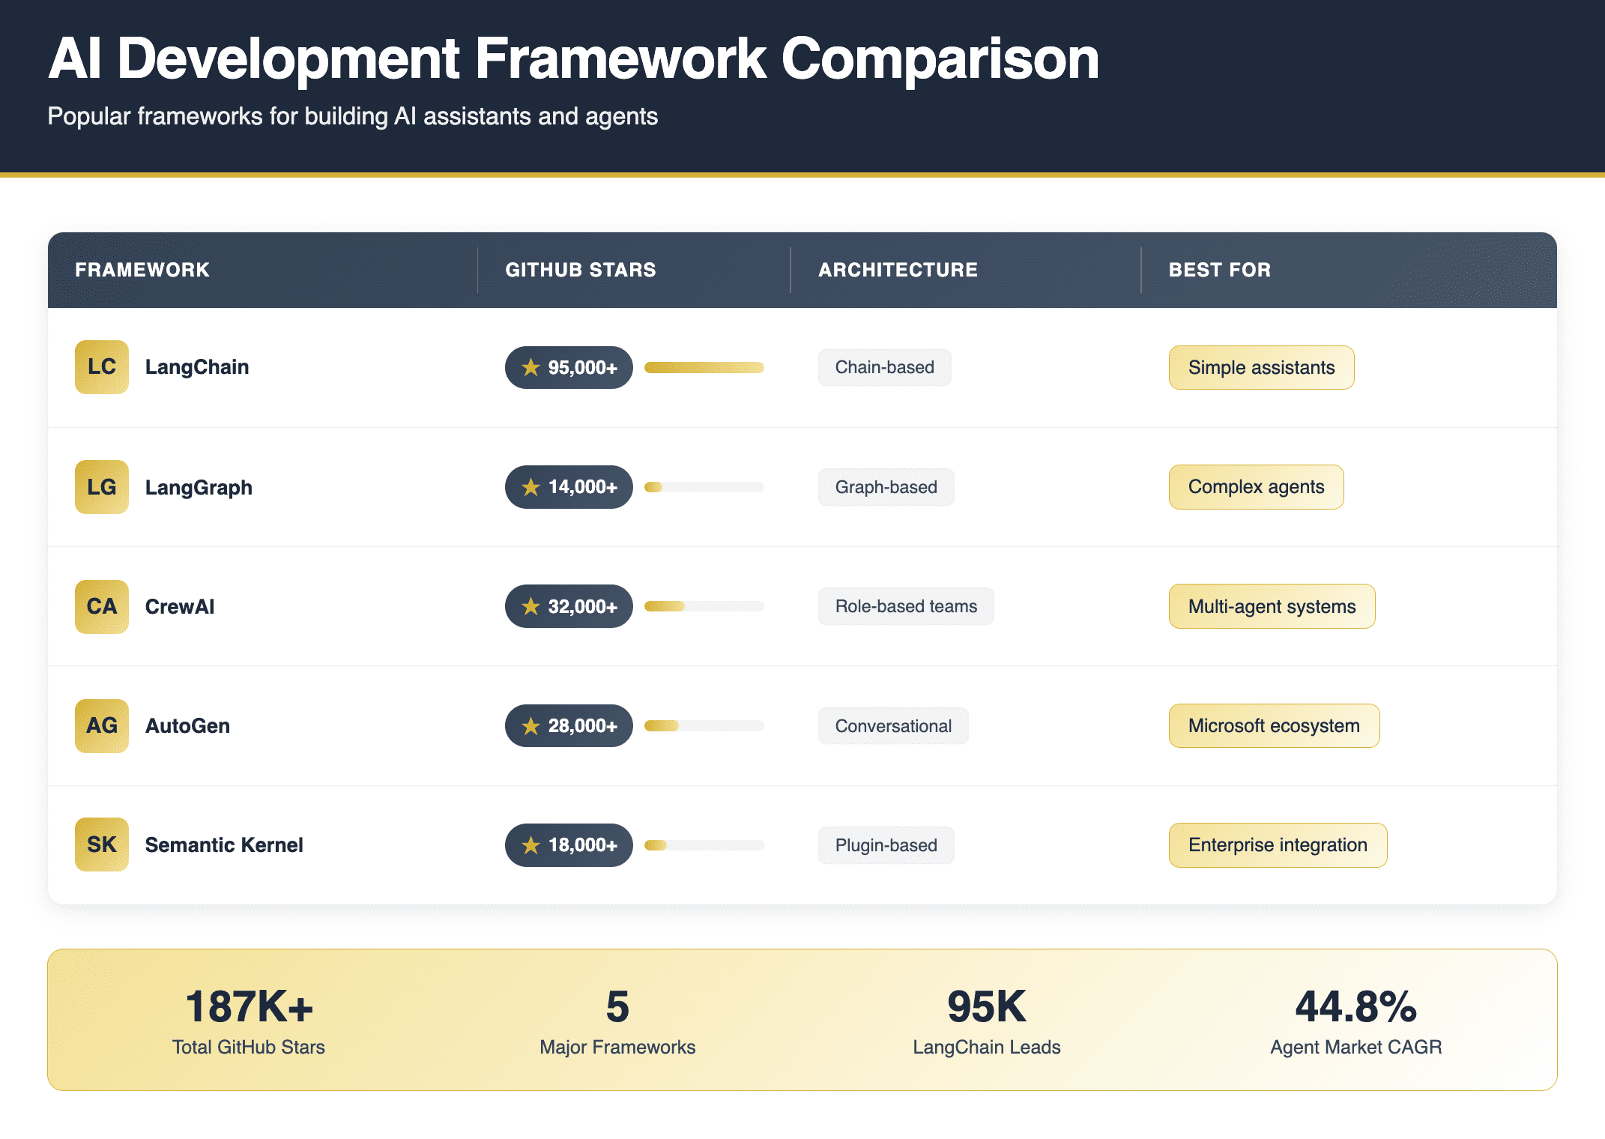1605x1139 pixels.
Task: Click the 28,000+ stars pill
Action: 569,725
